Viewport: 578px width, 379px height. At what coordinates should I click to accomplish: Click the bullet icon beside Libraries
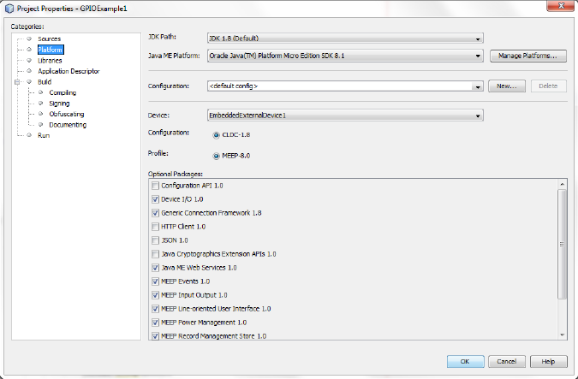tap(29, 61)
